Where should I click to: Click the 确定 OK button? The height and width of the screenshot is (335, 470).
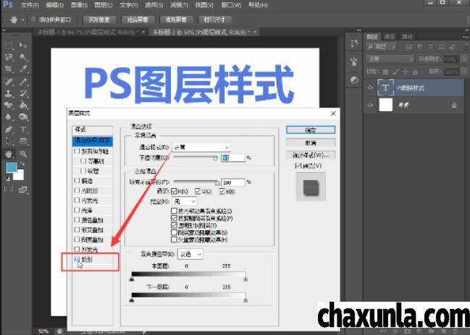311,130
